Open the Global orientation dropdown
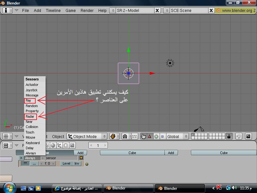Viewport: 257px width, 193px height. pos(177,136)
